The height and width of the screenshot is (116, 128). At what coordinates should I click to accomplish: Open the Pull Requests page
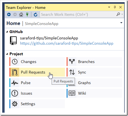point(37,72)
